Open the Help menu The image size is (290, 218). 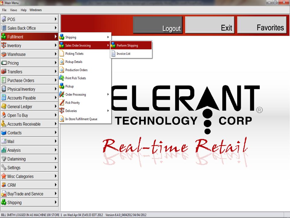pyautogui.click(x=24, y=10)
